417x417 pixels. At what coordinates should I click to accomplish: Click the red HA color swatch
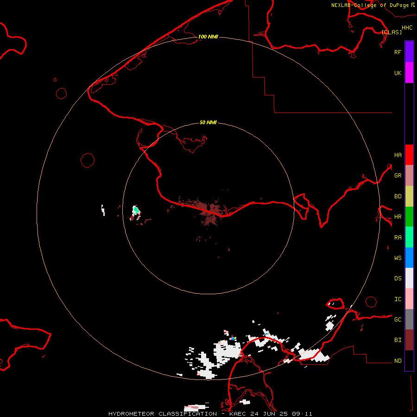(409, 155)
